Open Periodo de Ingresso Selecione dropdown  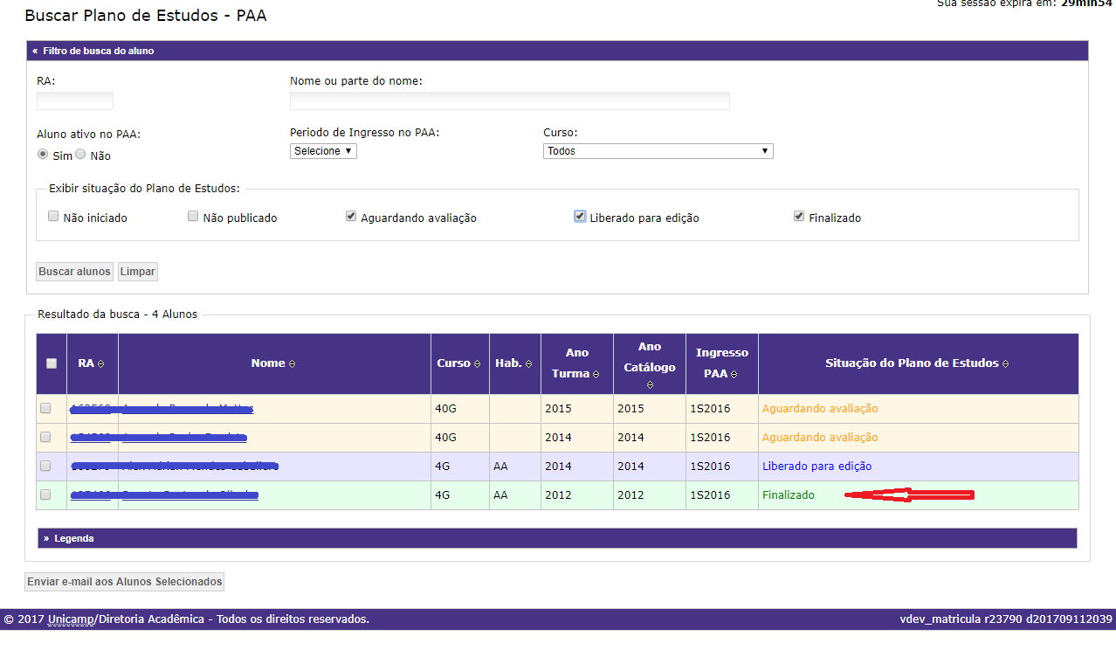pyautogui.click(x=323, y=151)
